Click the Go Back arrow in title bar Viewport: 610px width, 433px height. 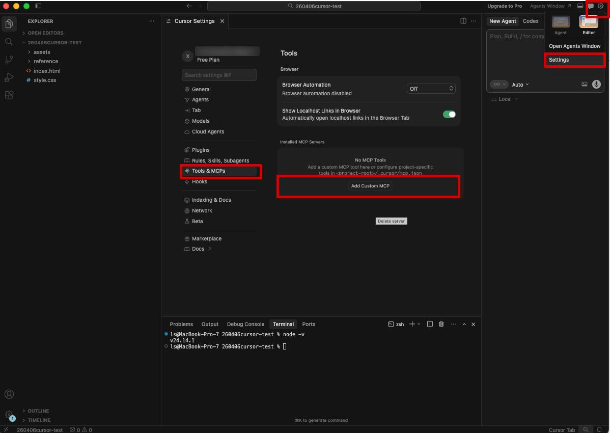tap(189, 6)
